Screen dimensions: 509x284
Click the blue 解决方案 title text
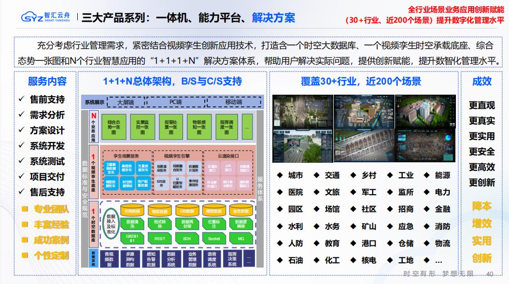click(x=273, y=18)
